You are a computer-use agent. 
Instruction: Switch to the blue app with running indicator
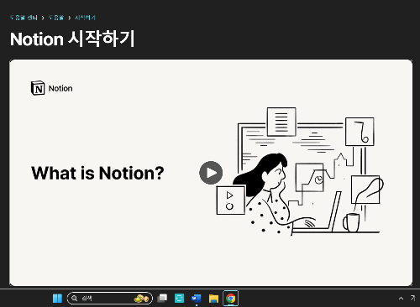tap(197, 299)
